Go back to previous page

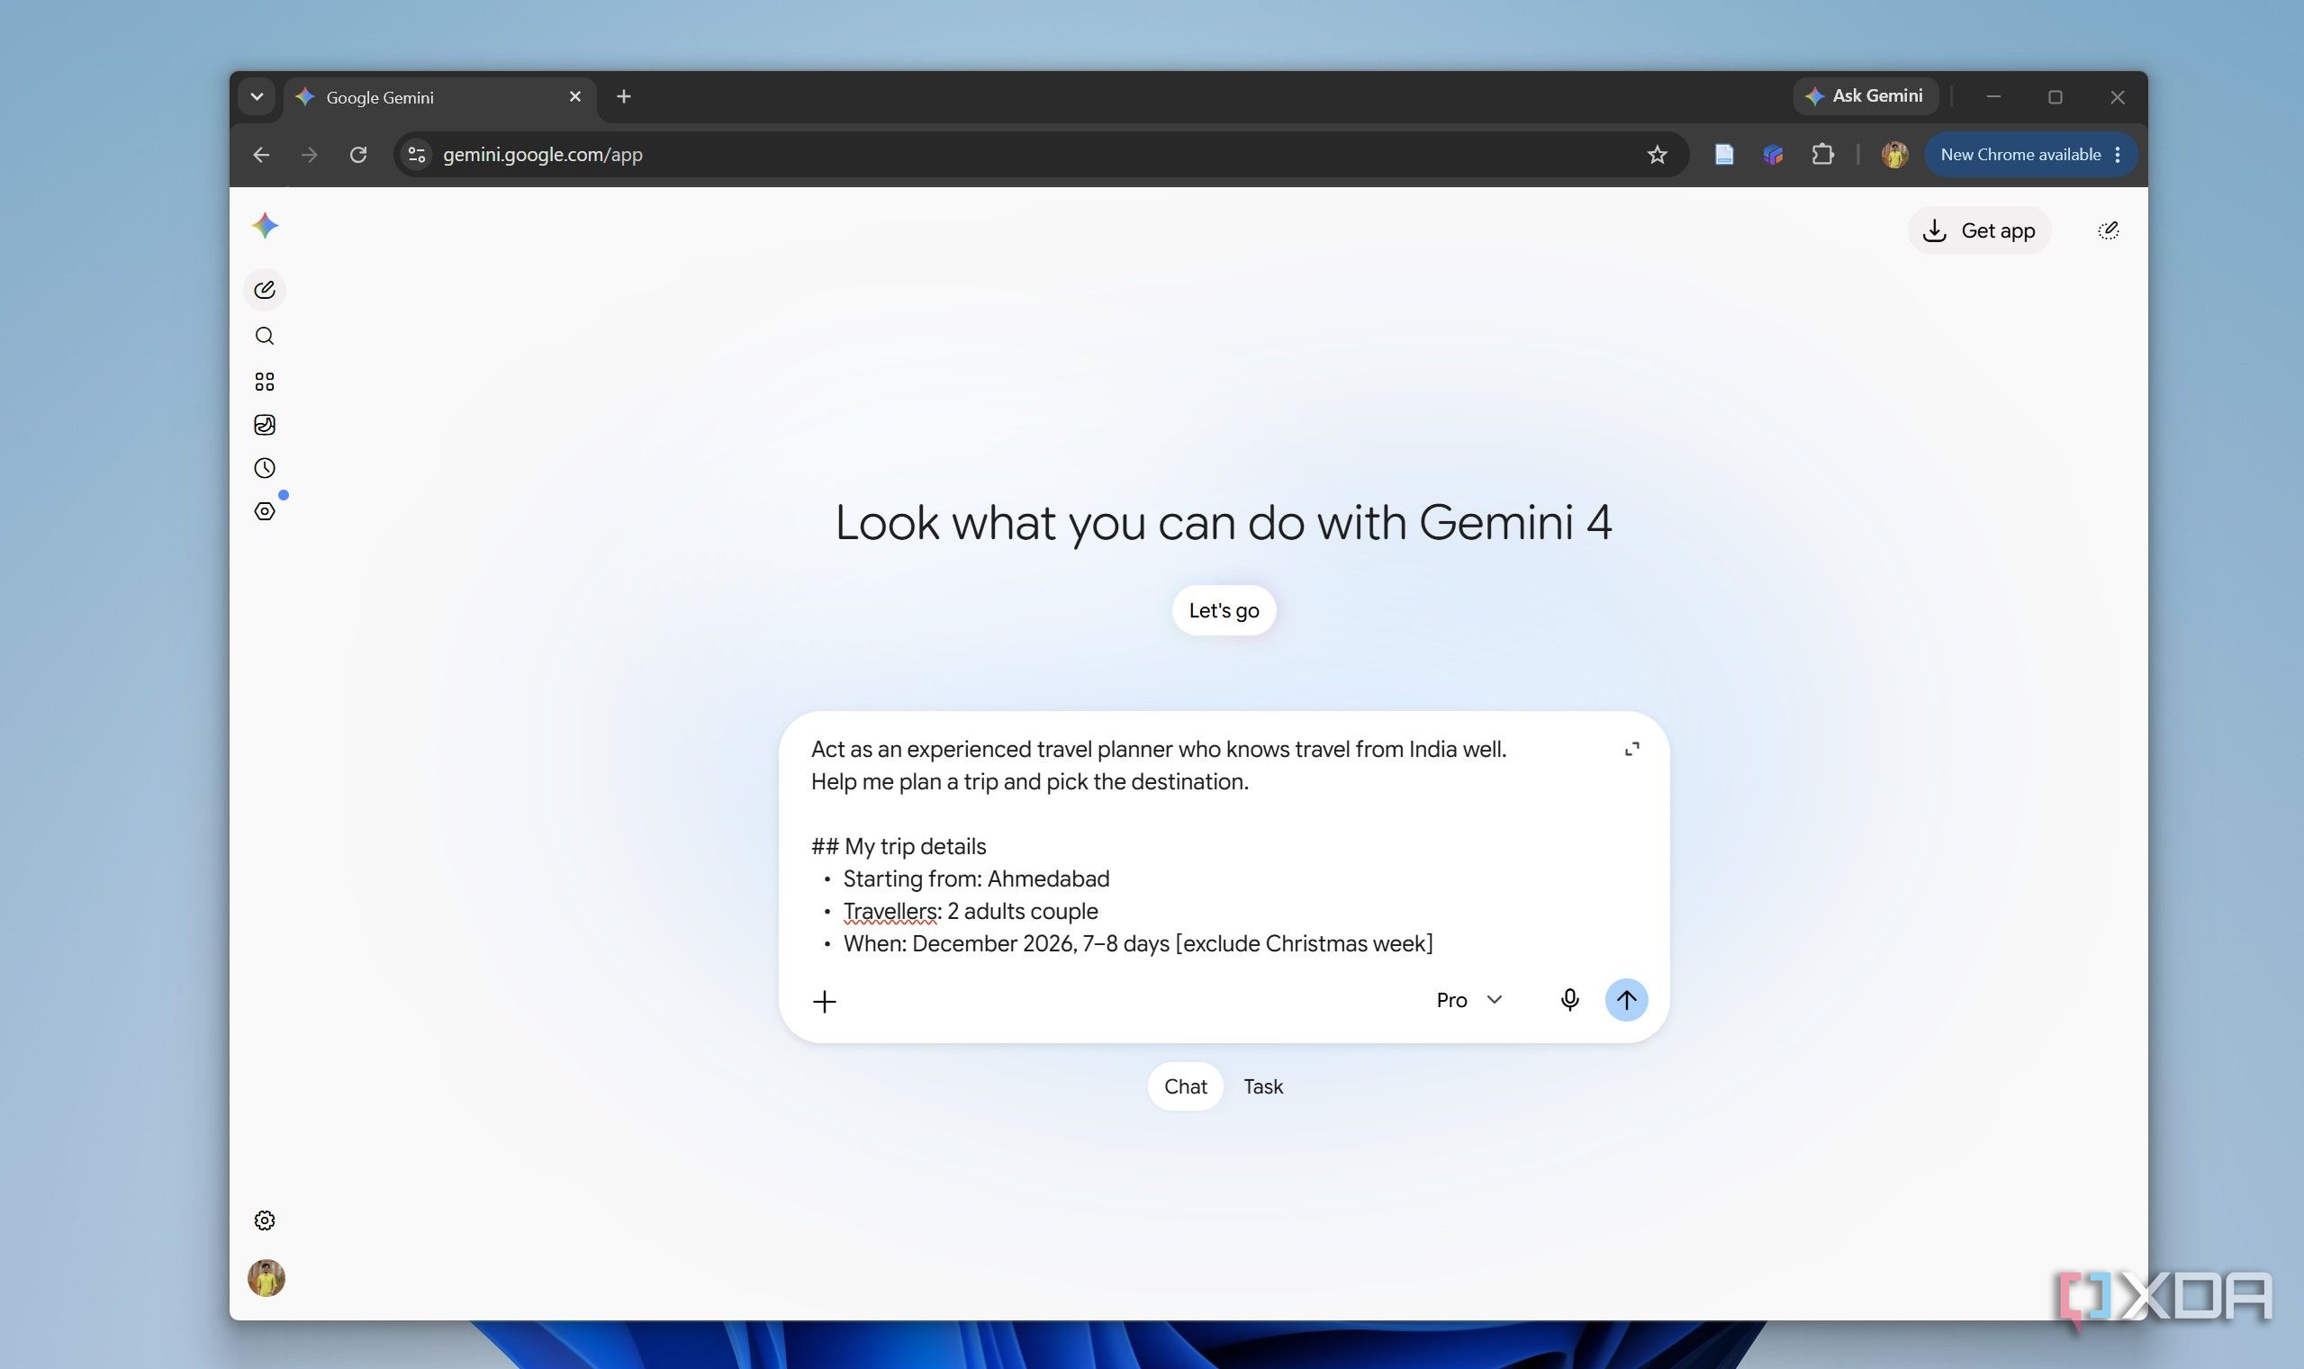tap(261, 155)
